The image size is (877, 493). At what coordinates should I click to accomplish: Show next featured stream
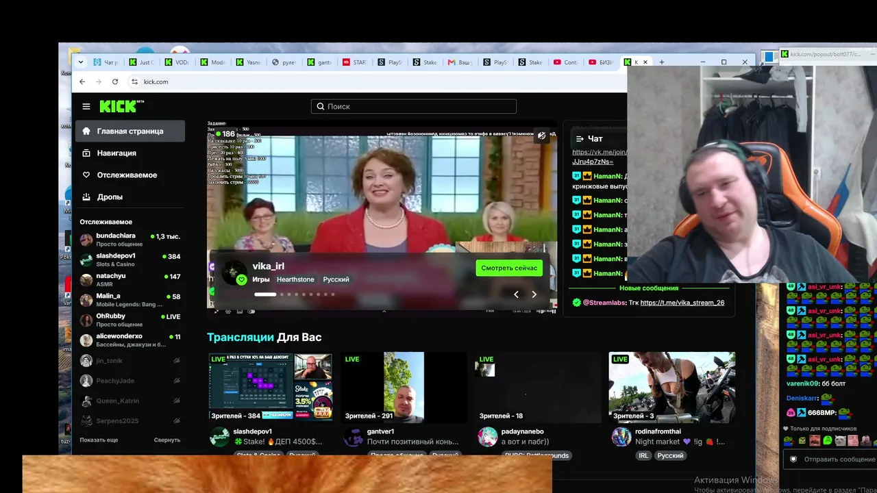(x=534, y=294)
